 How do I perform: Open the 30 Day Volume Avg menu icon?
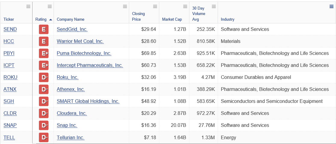(x=214, y=7)
